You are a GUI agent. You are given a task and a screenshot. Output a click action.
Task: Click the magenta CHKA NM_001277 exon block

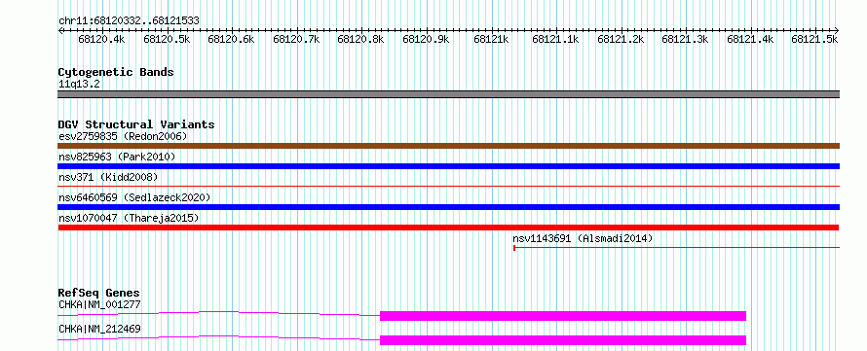[563, 316]
